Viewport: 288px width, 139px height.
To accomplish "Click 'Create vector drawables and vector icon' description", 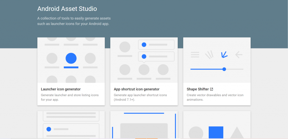I will (x=215, y=98).
